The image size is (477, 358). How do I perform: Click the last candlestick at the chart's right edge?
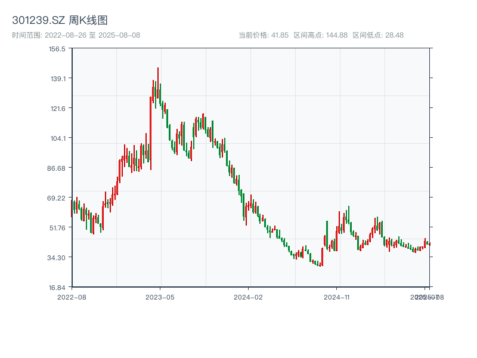[x=429, y=244]
